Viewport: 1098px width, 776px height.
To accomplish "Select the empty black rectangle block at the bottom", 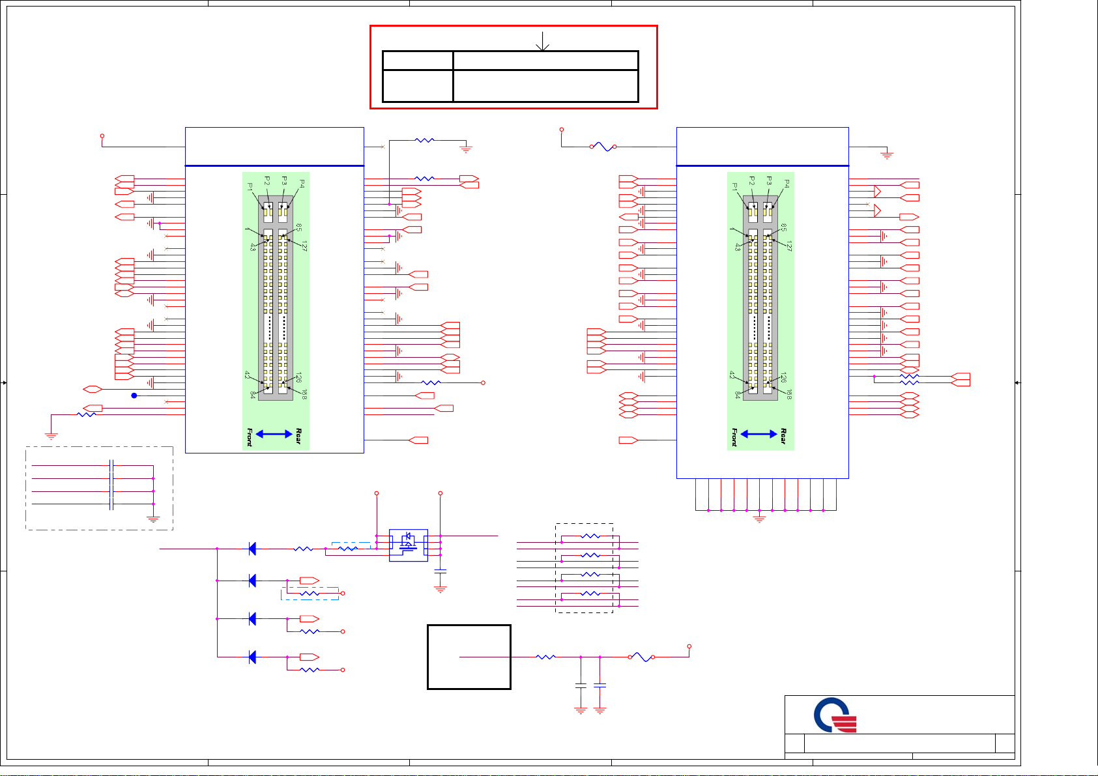I will 469,657.
